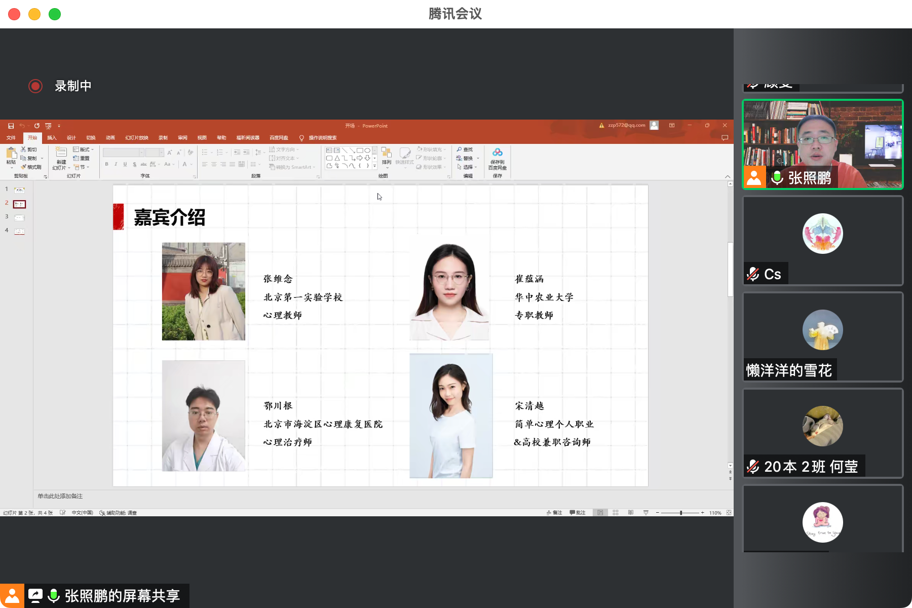Toggle bold formatting on selected text
The width and height of the screenshot is (912, 608).
point(107,164)
